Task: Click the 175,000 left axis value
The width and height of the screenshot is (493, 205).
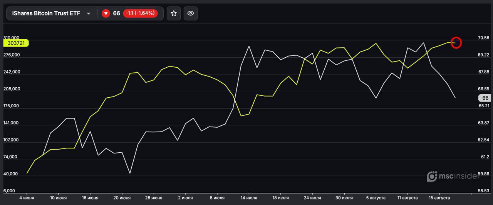Action: 12,106
